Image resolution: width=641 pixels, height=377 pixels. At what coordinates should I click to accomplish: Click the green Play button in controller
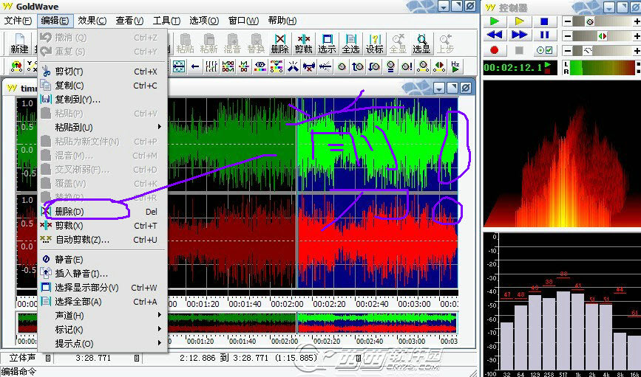(x=495, y=21)
